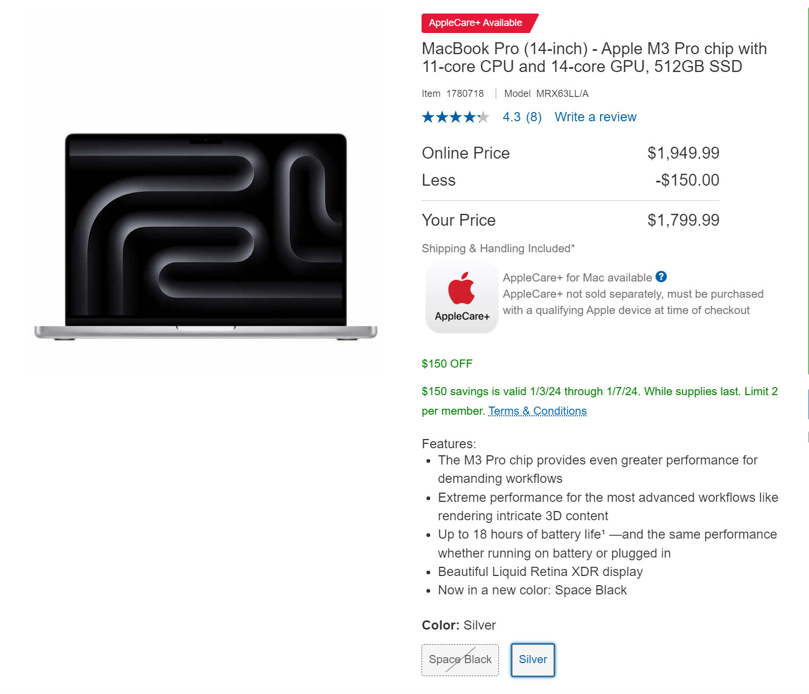Open the Terms & Conditions link
Viewport: 809px width, 694px height.
pos(537,411)
